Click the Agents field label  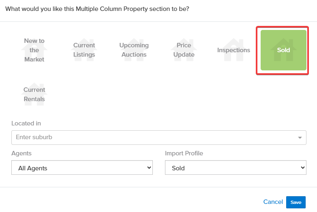tap(21, 153)
